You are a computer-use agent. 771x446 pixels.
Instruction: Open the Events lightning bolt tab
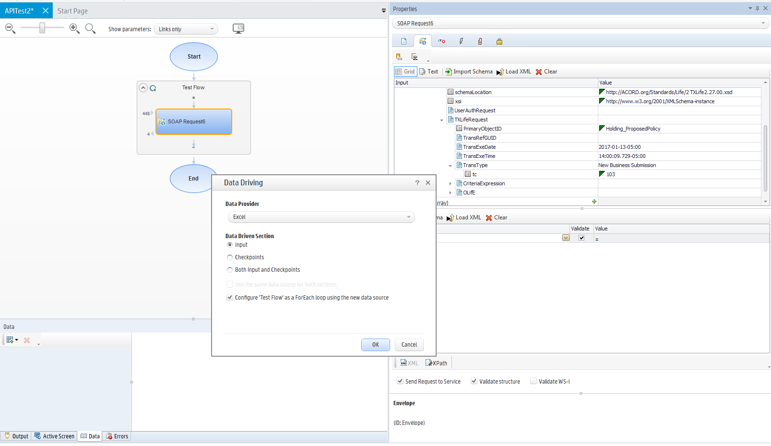point(461,41)
